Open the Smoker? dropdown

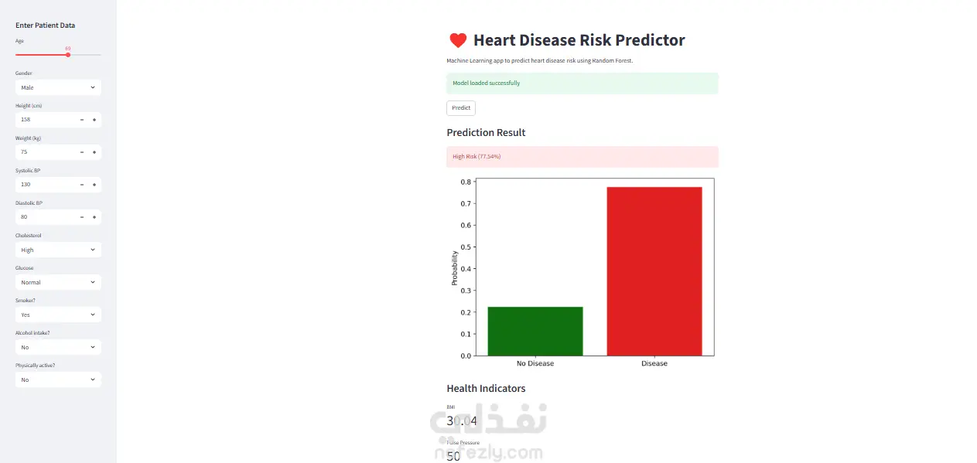click(58, 315)
